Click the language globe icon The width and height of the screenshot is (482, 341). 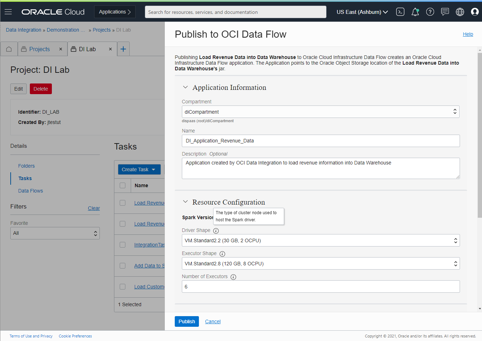[460, 12]
